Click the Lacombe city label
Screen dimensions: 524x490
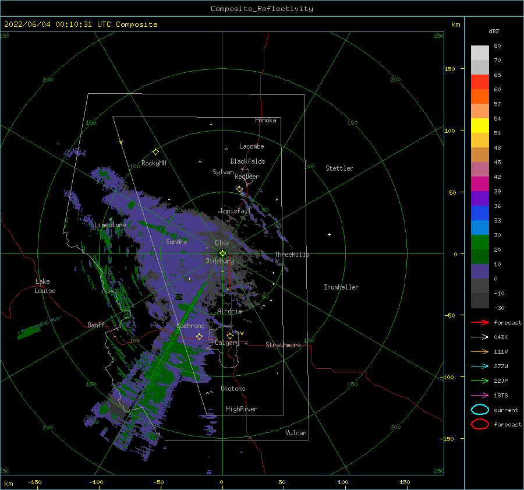coord(252,146)
